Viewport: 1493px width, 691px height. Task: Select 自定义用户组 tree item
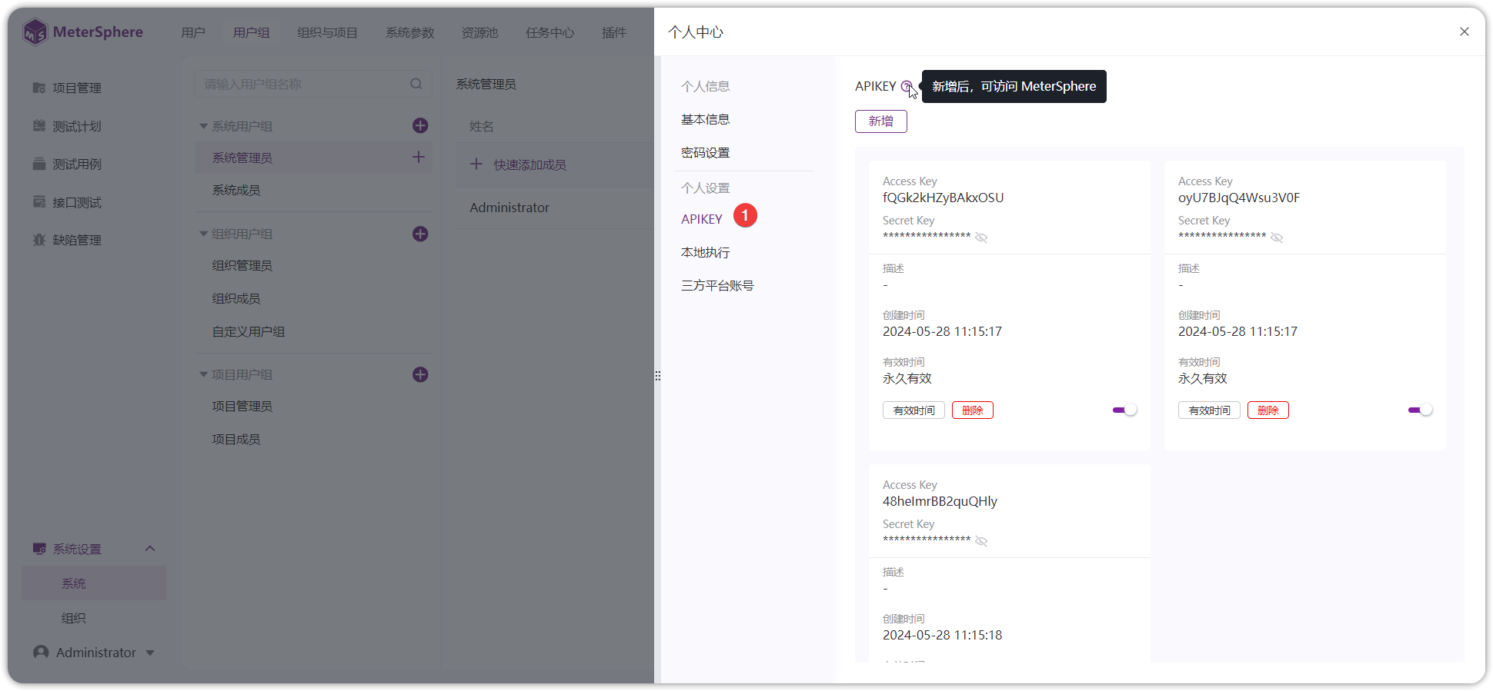pyautogui.click(x=249, y=331)
